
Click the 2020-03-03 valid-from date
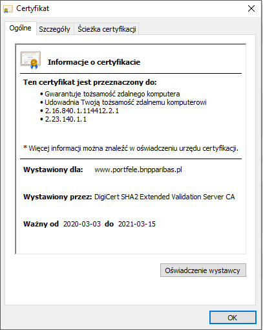click(x=82, y=224)
